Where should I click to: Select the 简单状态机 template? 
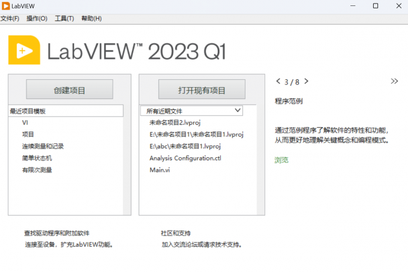pyautogui.click(x=37, y=159)
